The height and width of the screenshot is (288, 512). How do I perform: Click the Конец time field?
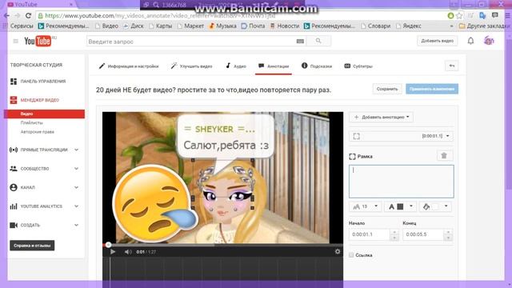(x=423, y=234)
